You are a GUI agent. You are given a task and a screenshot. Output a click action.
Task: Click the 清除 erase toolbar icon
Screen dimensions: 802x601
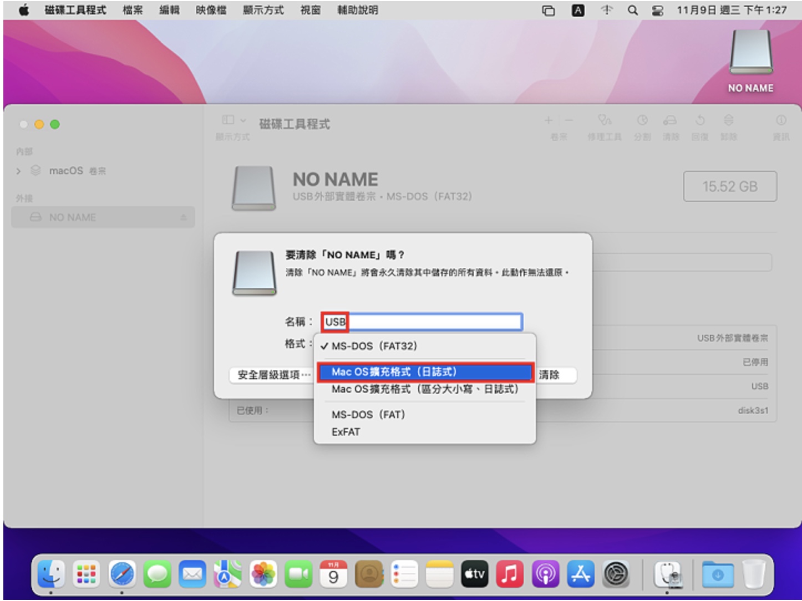671,120
